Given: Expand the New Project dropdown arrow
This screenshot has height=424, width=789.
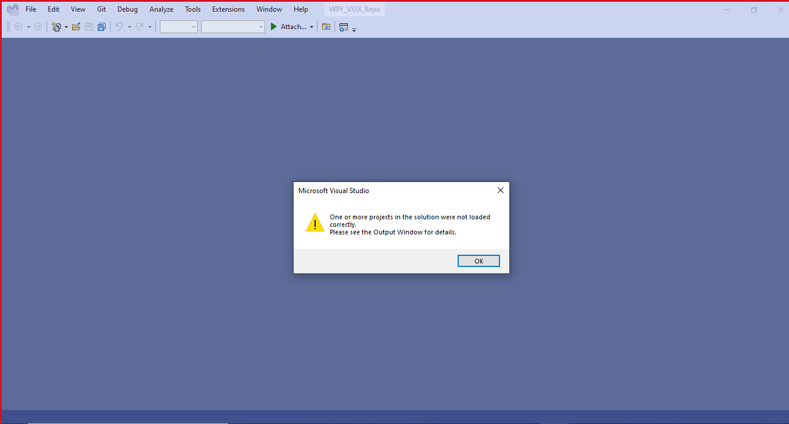Looking at the screenshot, I should (x=66, y=27).
